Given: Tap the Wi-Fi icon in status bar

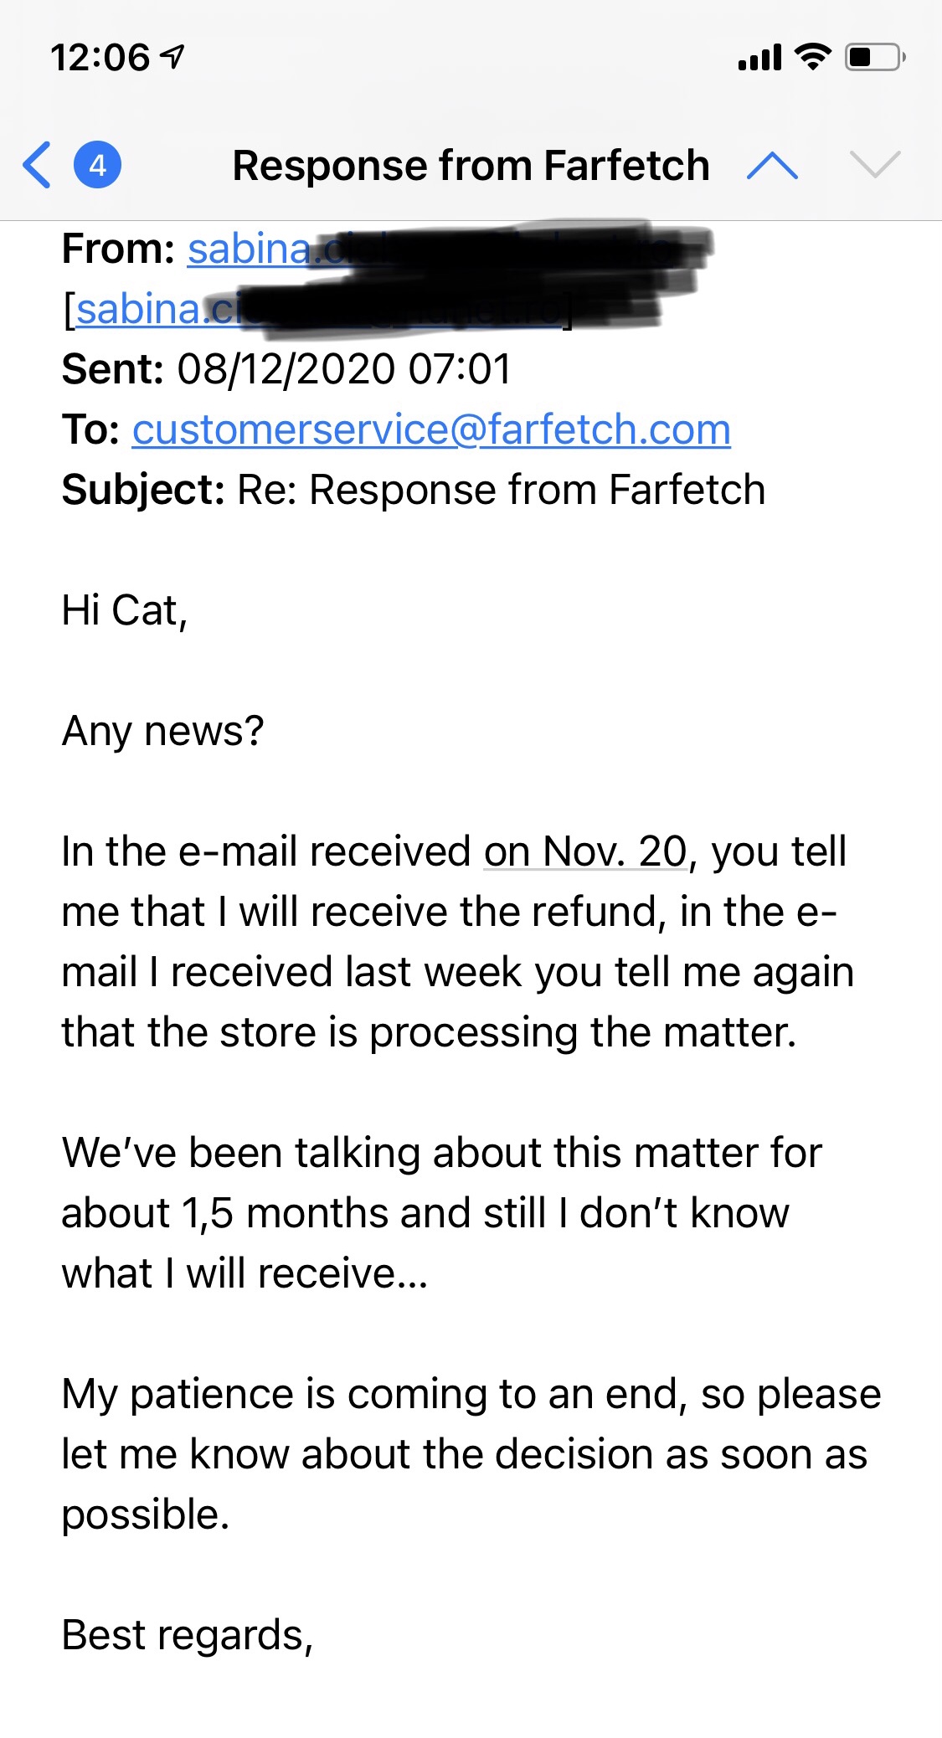Looking at the screenshot, I should (812, 57).
